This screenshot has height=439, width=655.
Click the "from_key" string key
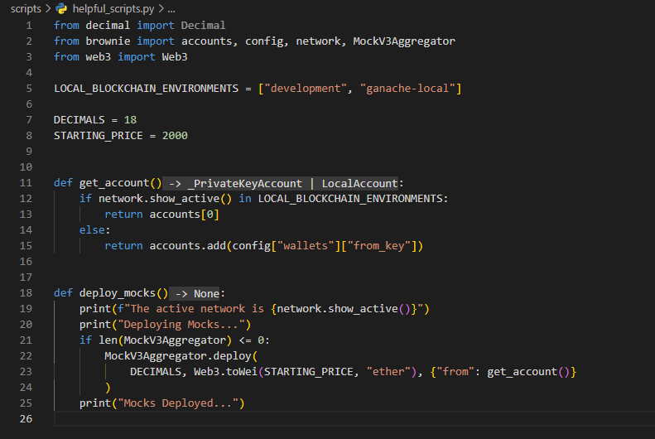pyautogui.click(x=379, y=246)
